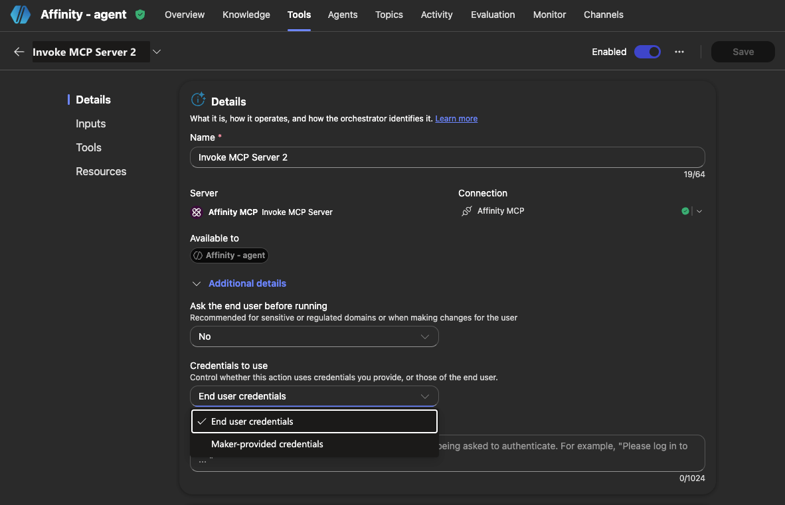
Task: Follow the Learn more link
Action: point(456,119)
